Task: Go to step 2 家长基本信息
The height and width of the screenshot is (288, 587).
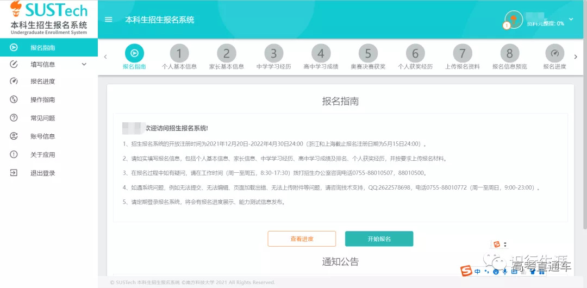Action: [227, 57]
